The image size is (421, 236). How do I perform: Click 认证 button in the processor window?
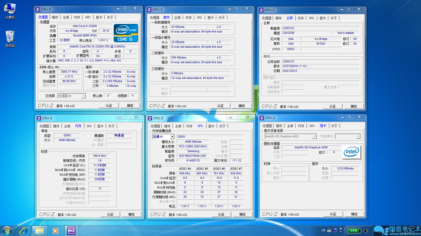[109, 106]
